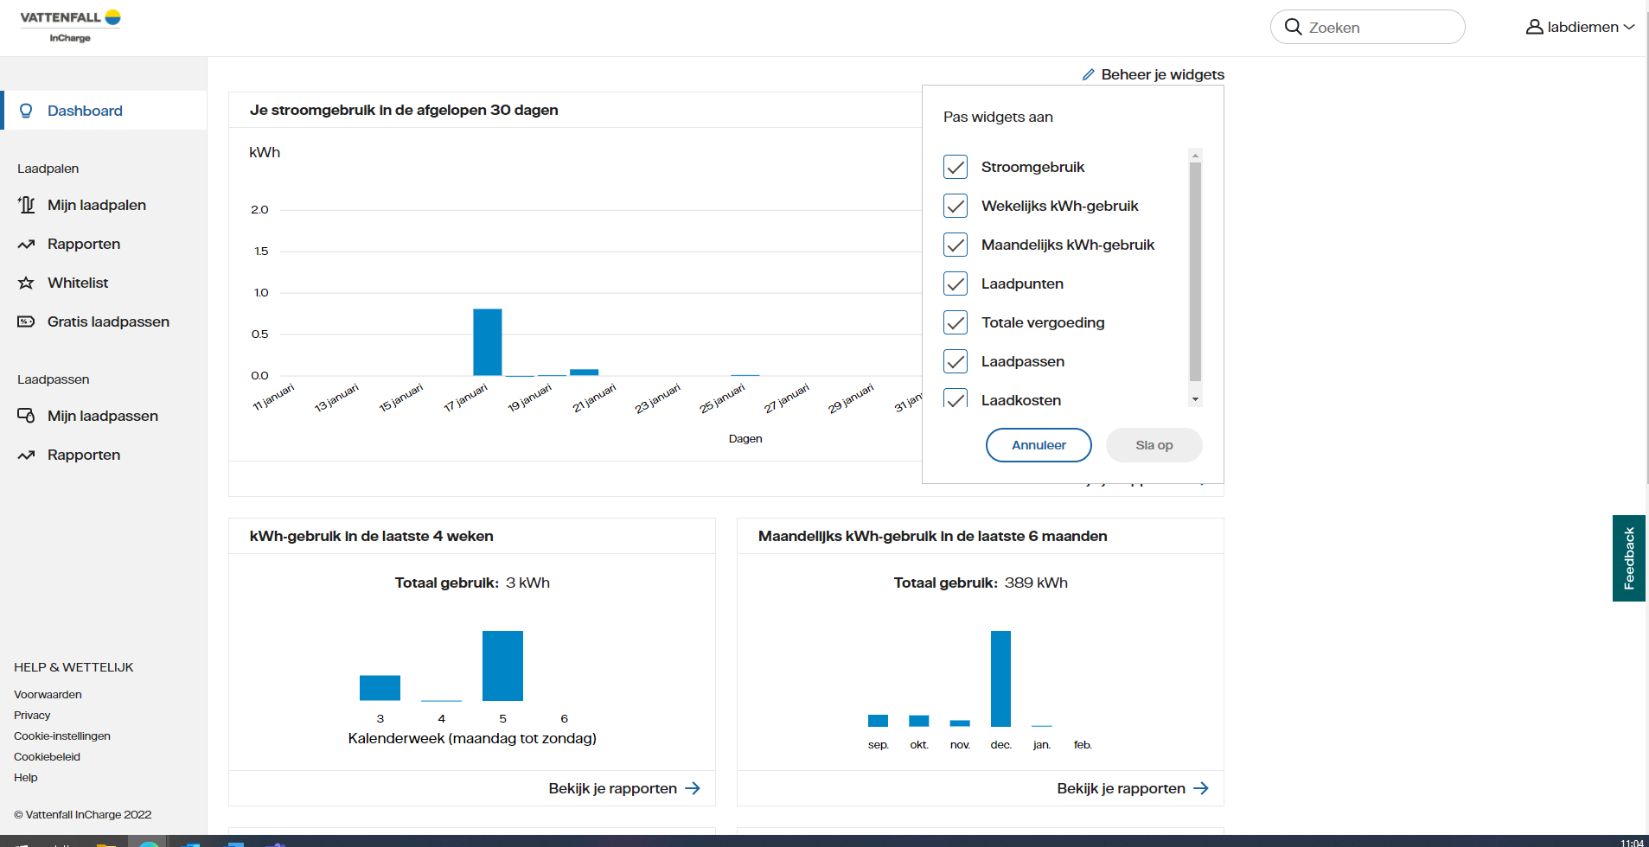Click the Mijn laadpassen icon

[x=25, y=416]
